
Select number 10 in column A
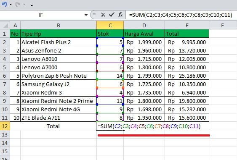[15, 118]
